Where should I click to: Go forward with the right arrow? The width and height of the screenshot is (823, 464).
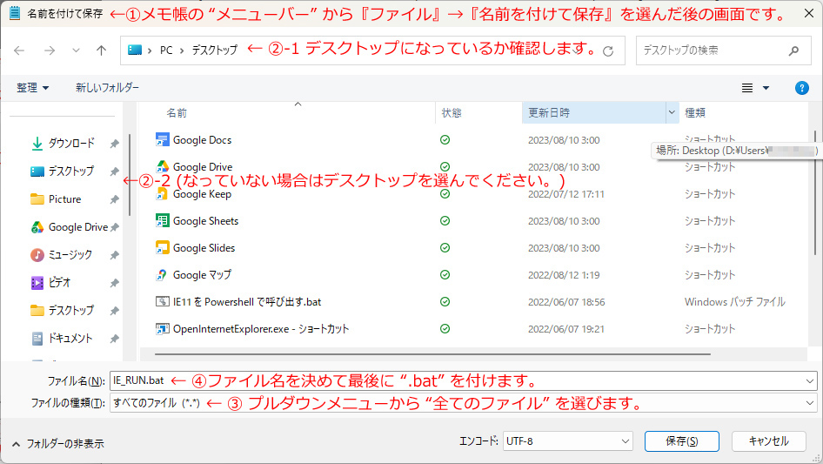point(50,50)
